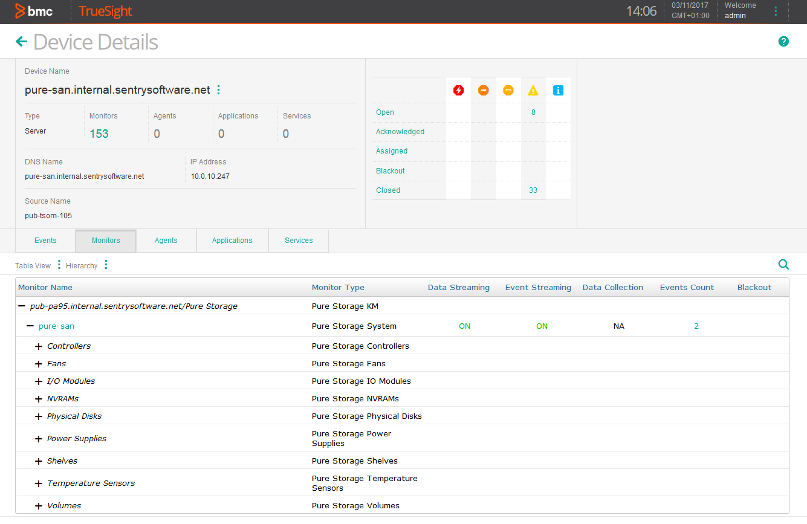Open the Agents tab
The width and height of the screenshot is (807, 524).
click(166, 241)
